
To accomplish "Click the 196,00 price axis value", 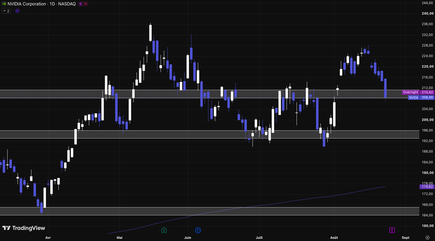I will [427, 130].
